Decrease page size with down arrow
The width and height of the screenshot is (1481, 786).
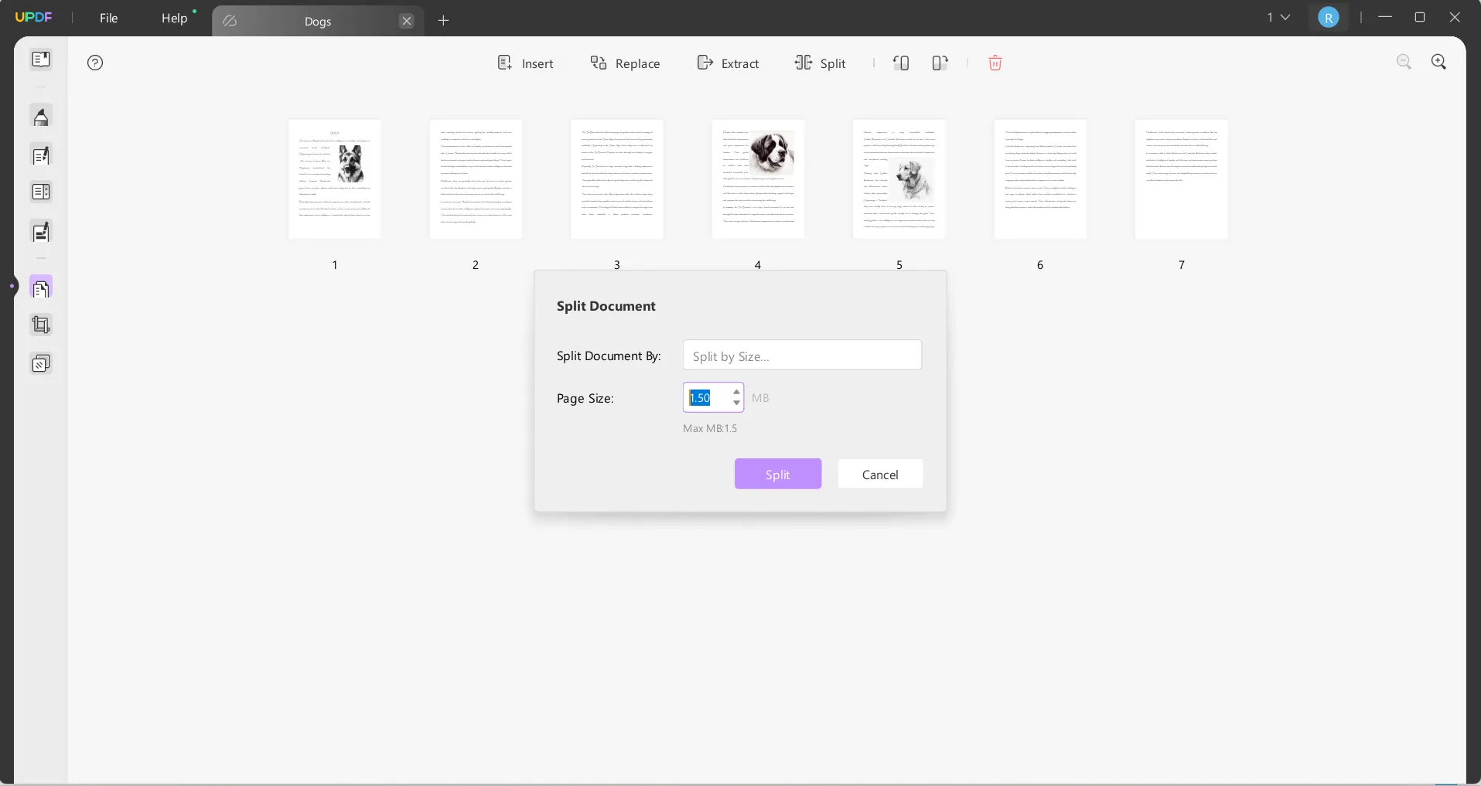tap(736, 403)
